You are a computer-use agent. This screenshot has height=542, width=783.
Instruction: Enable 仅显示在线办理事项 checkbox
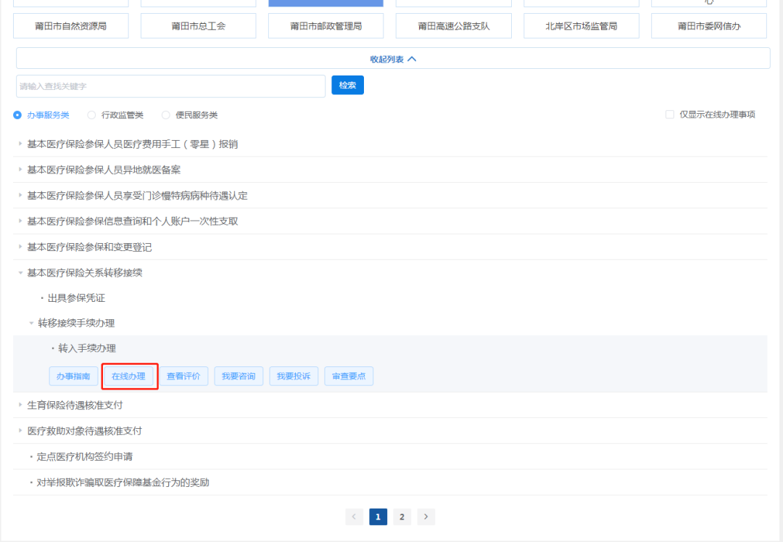tap(670, 115)
